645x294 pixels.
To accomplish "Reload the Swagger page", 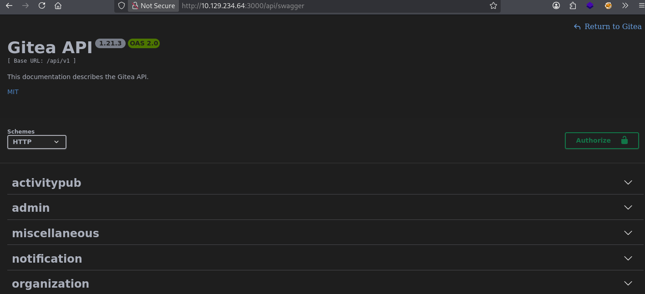I will tap(42, 6).
